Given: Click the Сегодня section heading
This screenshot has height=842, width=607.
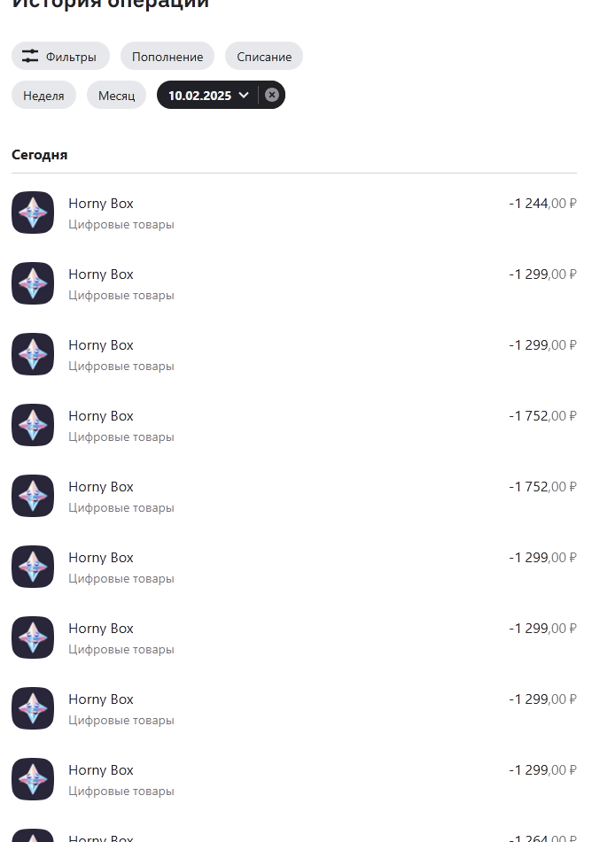Looking at the screenshot, I should pos(39,155).
